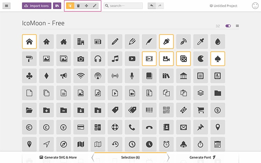Activate the Remove (trash) tool
The width and height of the screenshot is (261, 163).
coord(78,6)
